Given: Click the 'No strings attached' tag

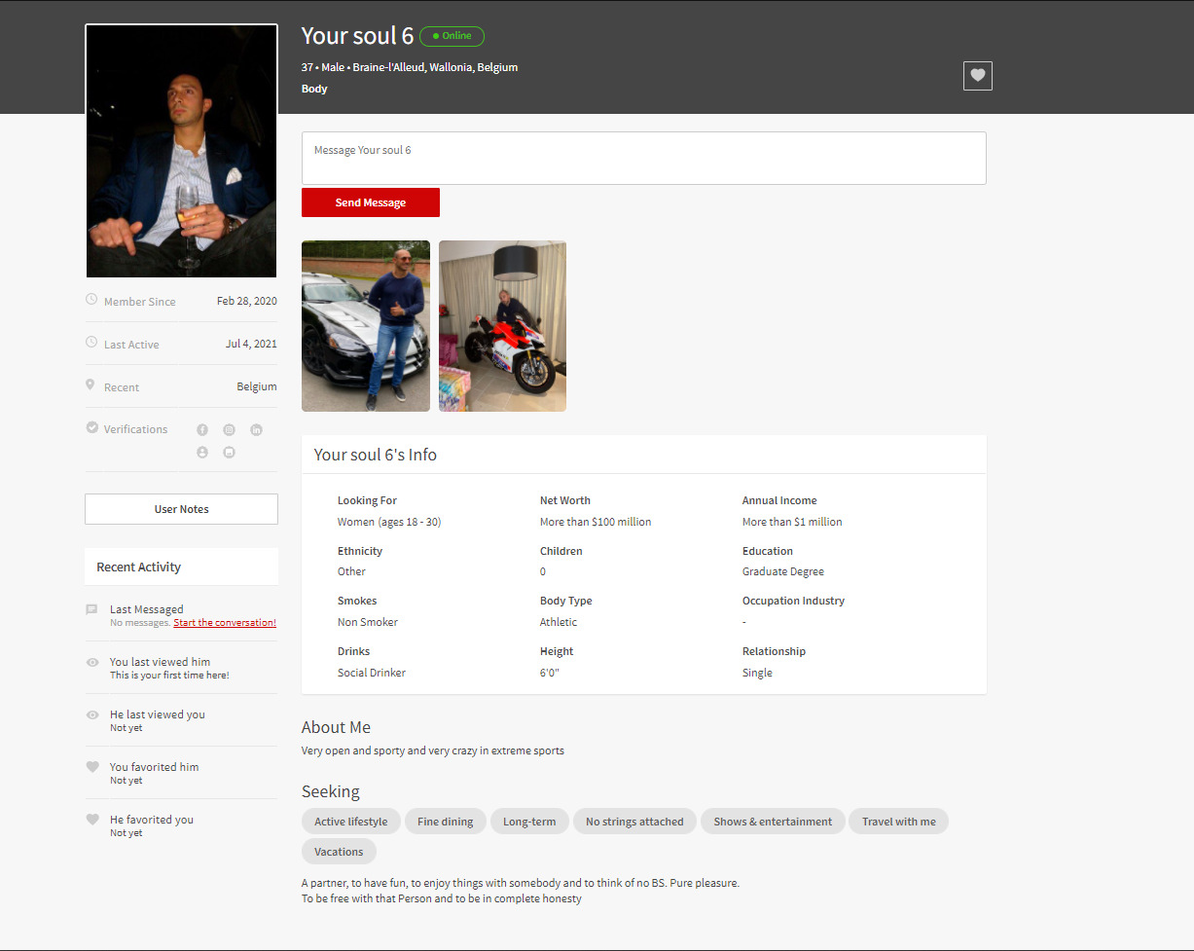Looking at the screenshot, I should [634, 822].
